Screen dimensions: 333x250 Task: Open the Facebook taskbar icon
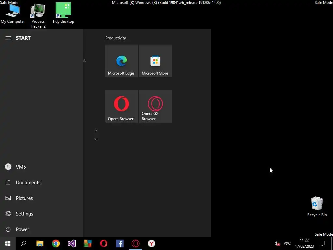point(120,243)
